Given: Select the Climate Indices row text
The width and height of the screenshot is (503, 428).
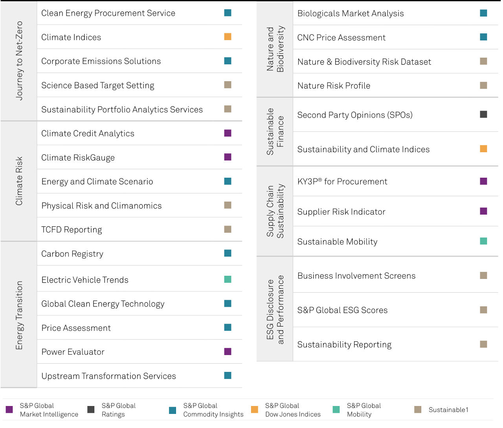Looking at the screenshot, I should coord(71,37).
